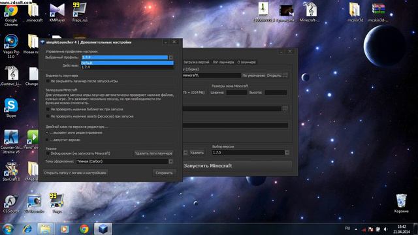Open the video file thumbnail on desktop
The width and height of the screenshot is (418, 235).
click(x=286, y=12)
